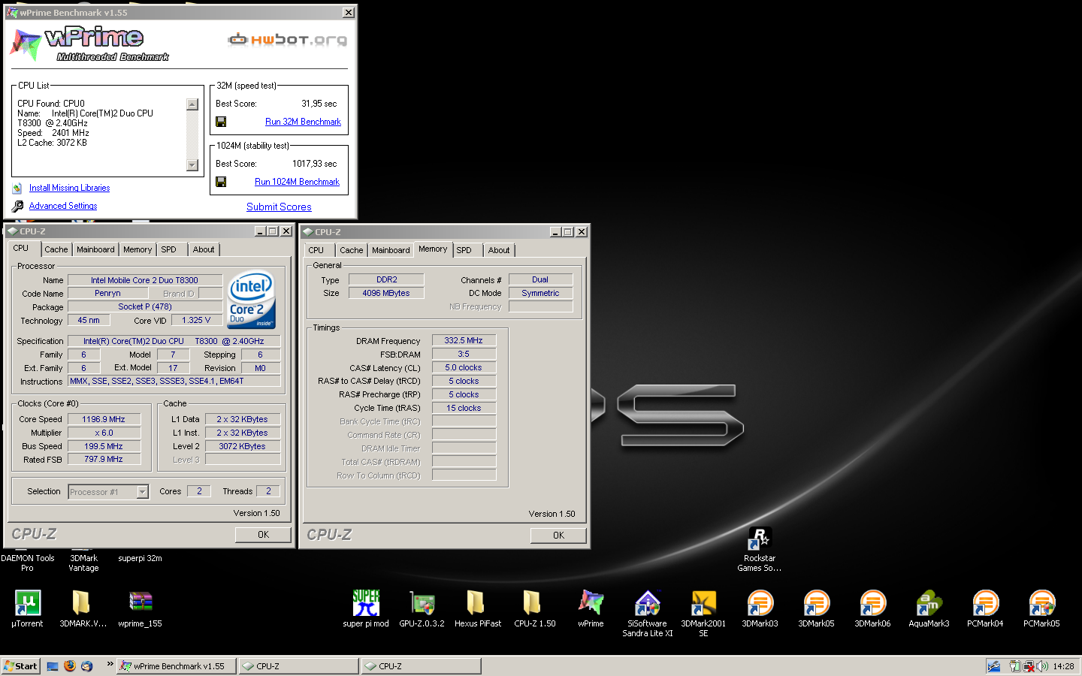Click the FSB:DRAM ratio value 3:5

tap(464, 354)
